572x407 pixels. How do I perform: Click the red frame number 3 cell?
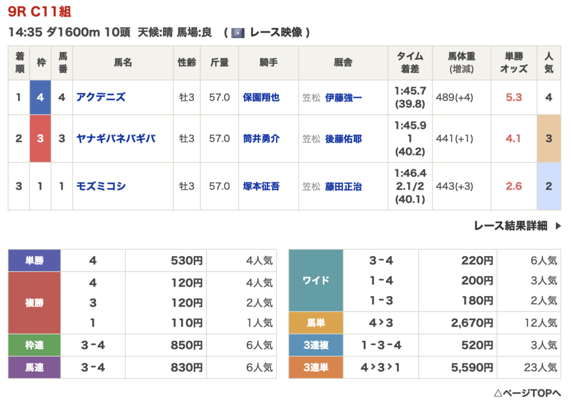[x=40, y=139]
